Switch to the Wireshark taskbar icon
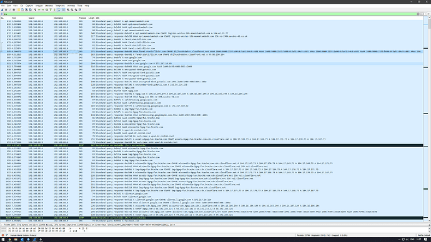431x242 pixels. point(34,240)
